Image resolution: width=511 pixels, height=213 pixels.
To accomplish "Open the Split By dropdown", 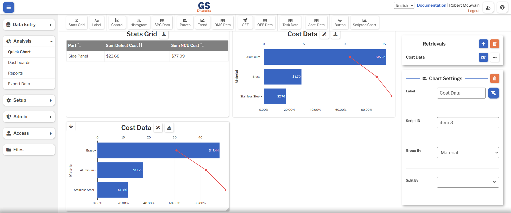I will pyautogui.click(x=468, y=182).
